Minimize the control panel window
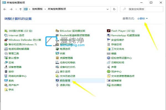Viewport: 166px width, 110px height. [141, 2]
